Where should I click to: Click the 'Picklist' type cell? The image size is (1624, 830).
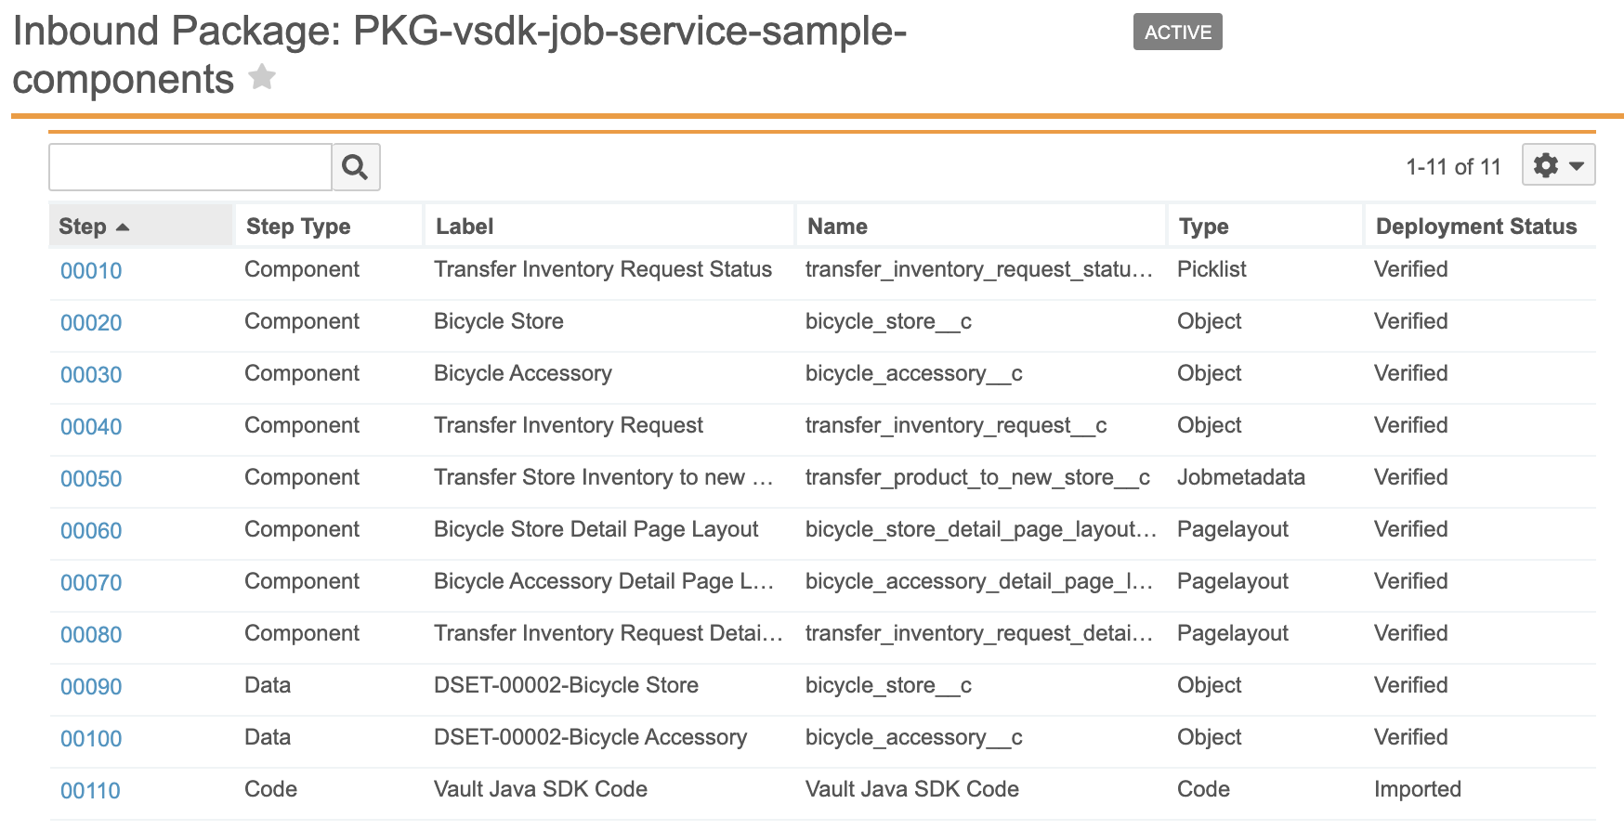pos(1211,269)
